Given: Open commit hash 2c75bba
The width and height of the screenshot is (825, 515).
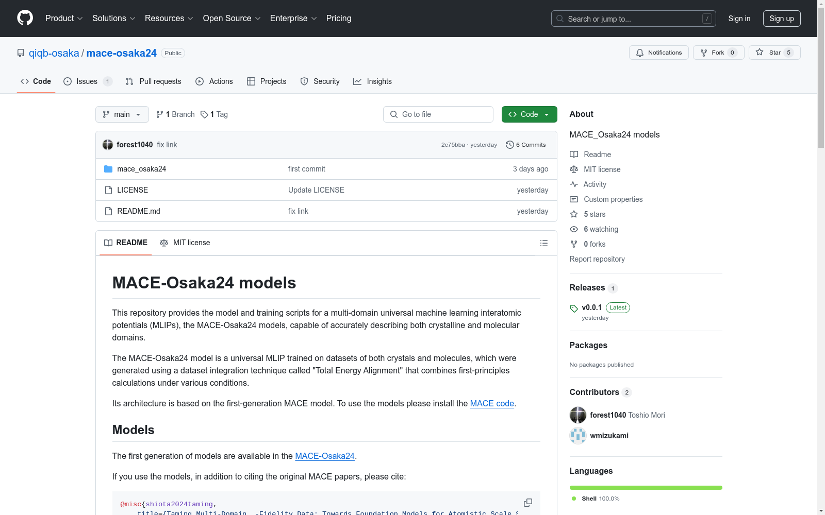Looking at the screenshot, I should (453, 145).
